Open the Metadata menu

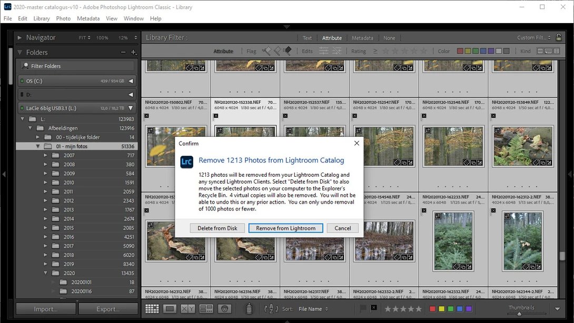[88, 18]
